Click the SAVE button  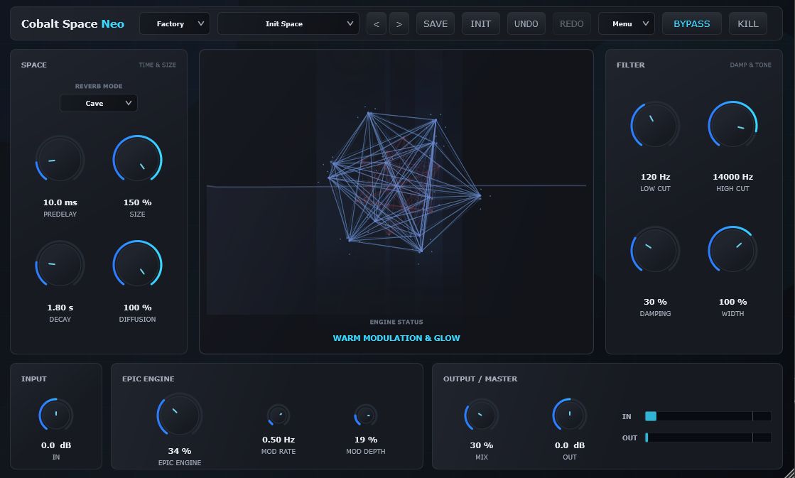(x=436, y=24)
